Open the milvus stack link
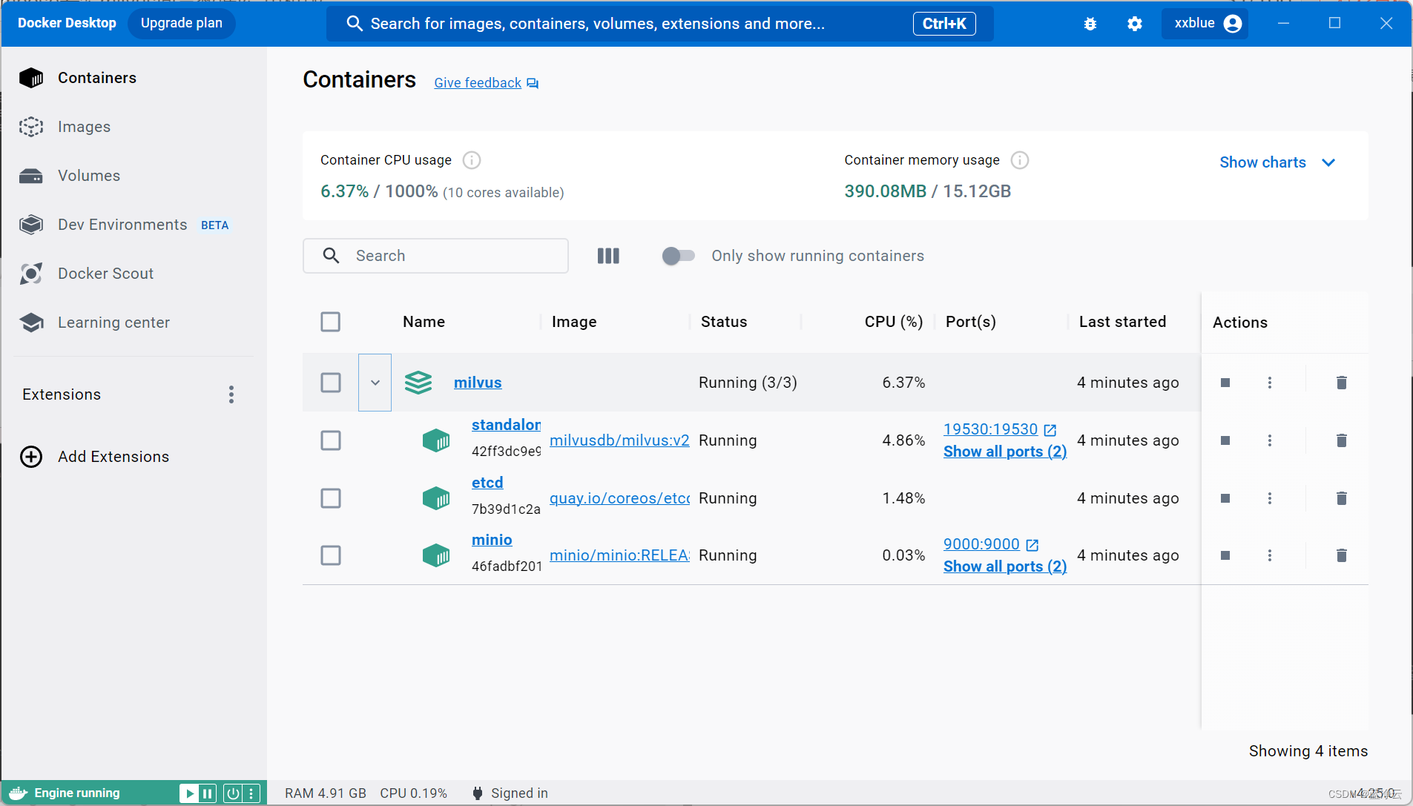Viewport: 1413px width, 806px height. pyautogui.click(x=478, y=383)
